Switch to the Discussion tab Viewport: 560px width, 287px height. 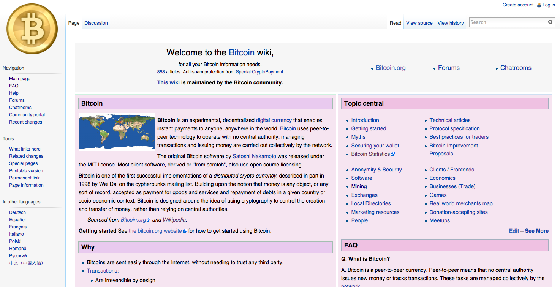pos(96,23)
